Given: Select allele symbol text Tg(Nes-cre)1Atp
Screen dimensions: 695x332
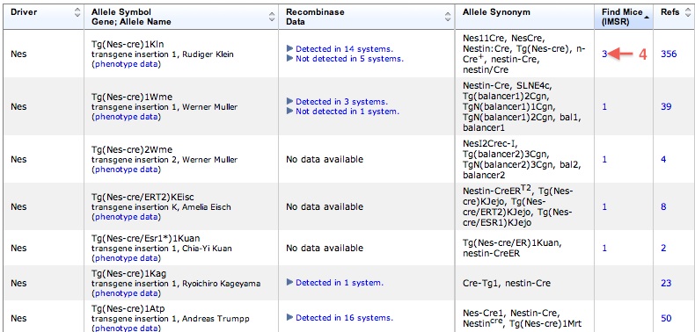Looking at the screenshot, I should [x=128, y=308].
